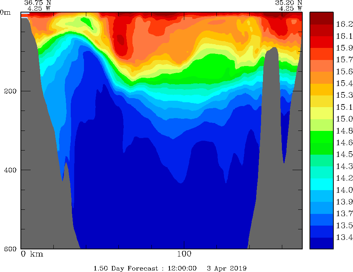Click the 13.4 color bar label

click(x=344, y=237)
